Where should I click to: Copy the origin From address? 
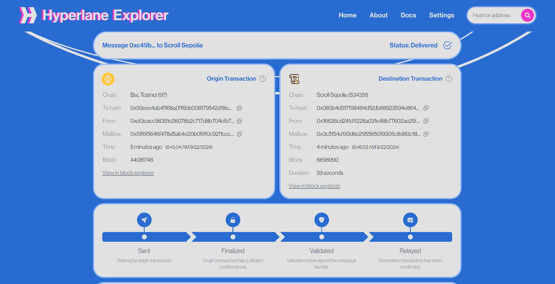click(240, 121)
